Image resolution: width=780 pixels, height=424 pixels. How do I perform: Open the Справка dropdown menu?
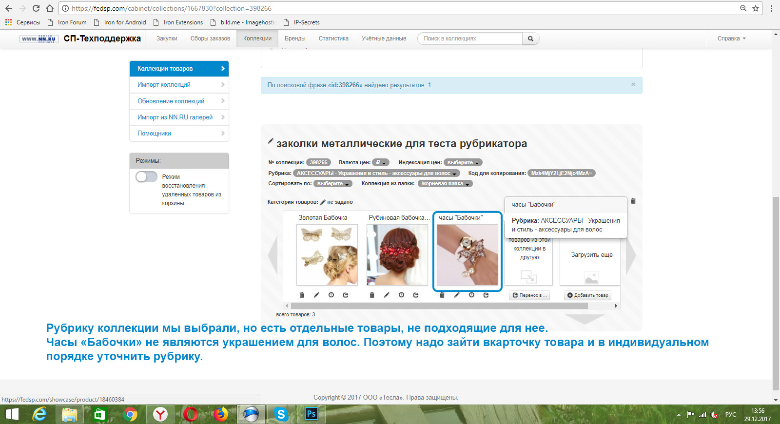[x=731, y=39]
